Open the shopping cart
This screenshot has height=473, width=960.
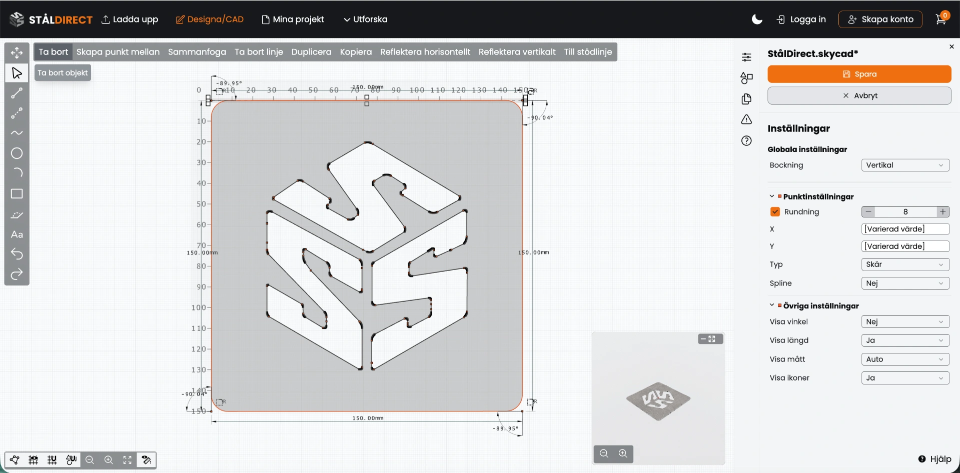[x=941, y=19]
